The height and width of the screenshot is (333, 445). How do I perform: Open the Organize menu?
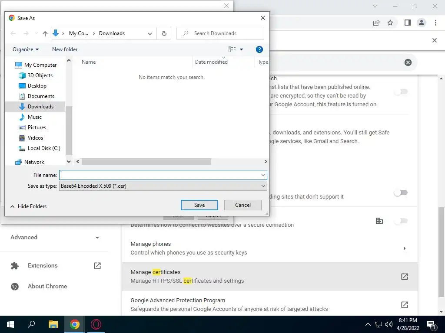26,49
